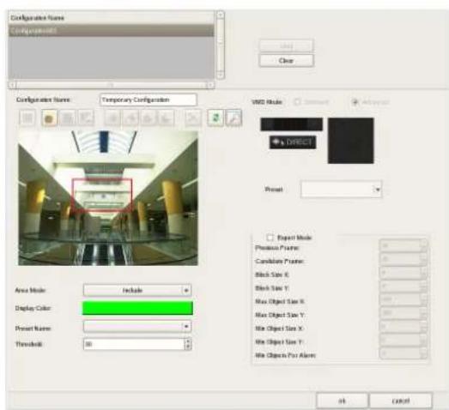Increase the Threshold value with the up arrow

click(x=188, y=341)
